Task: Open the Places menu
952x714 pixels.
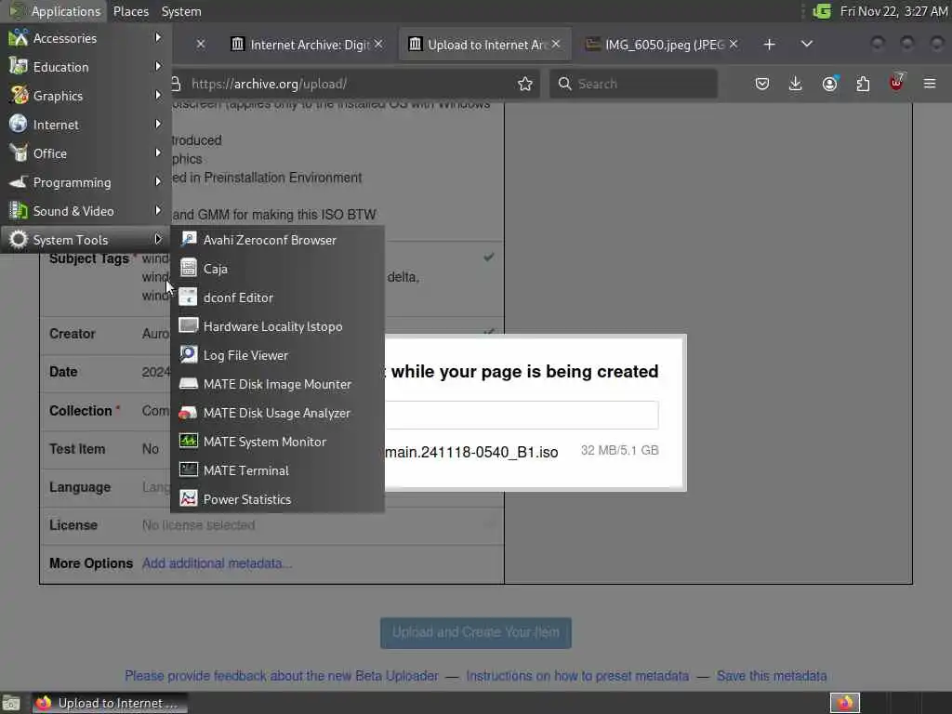Action: click(x=130, y=11)
